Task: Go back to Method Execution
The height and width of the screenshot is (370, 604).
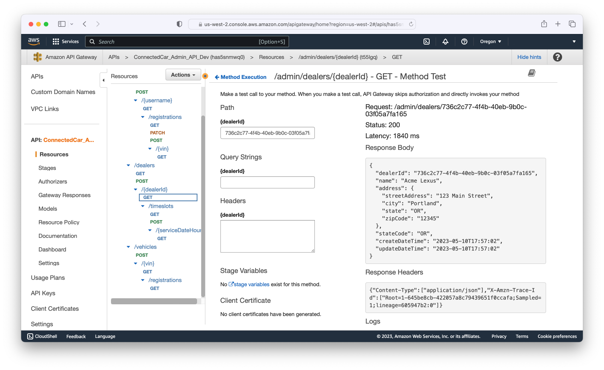Action: pyautogui.click(x=240, y=77)
